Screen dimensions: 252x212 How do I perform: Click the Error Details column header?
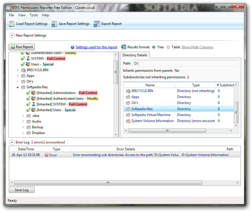coord(126,149)
